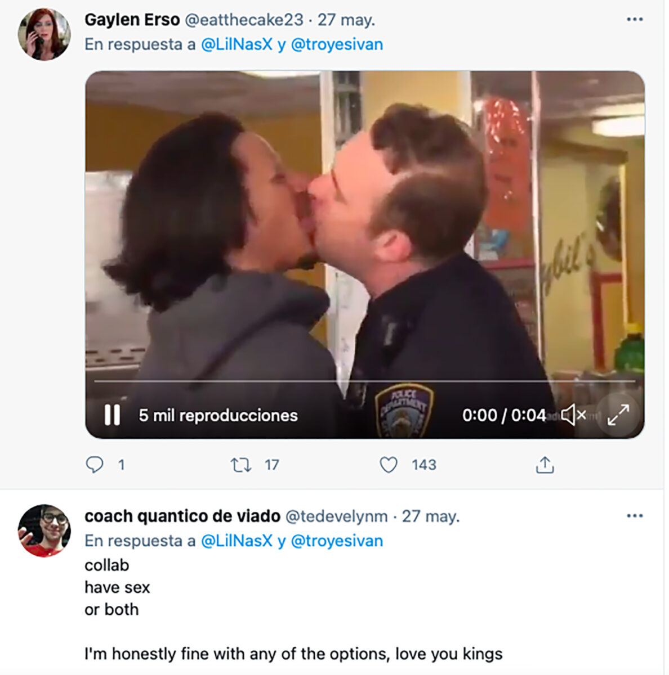Expand the video to fullscreen
Viewport: 669px width, 675px height.
[x=618, y=416]
